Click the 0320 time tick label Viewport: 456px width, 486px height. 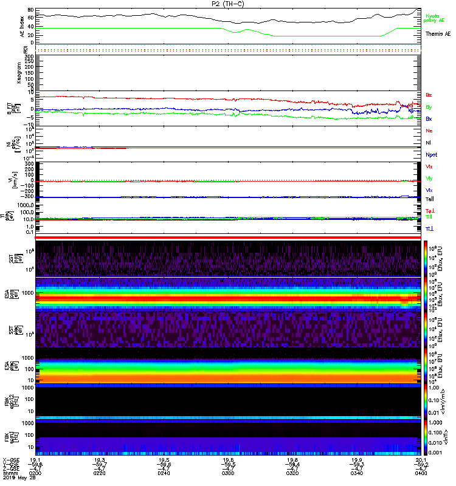pyautogui.click(x=292, y=473)
